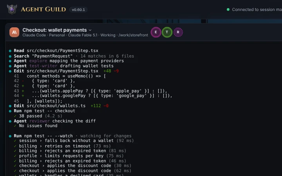Expand the Checkout: wallet payments dropdown chevron
The height and width of the screenshot is (176, 282).
click(x=90, y=30)
